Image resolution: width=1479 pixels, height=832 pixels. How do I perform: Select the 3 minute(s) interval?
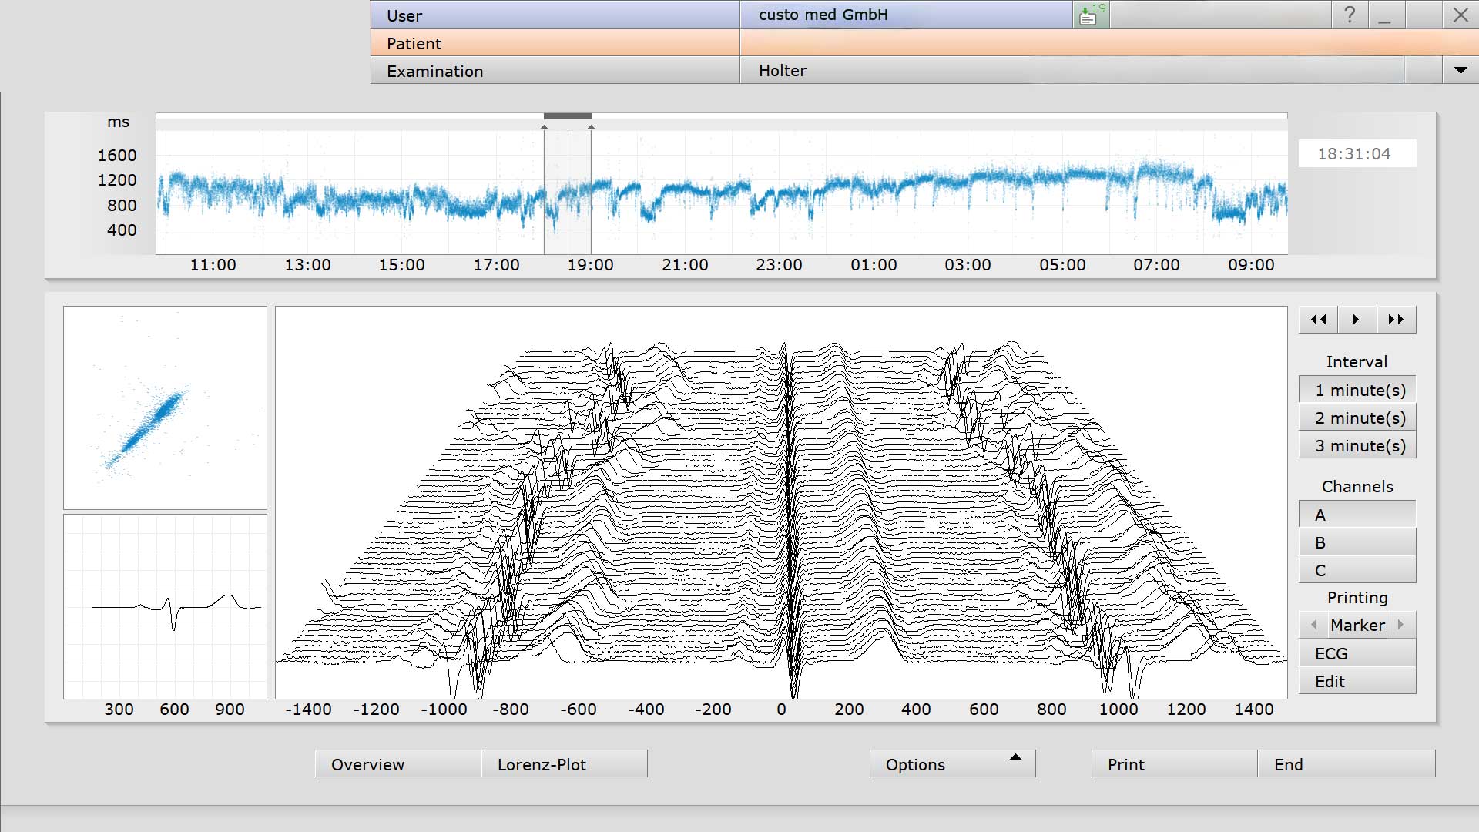(x=1357, y=445)
